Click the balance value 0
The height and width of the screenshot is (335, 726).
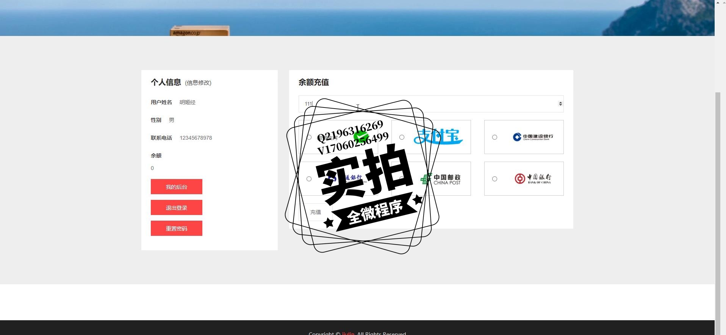pyautogui.click(x=152, y=168)
